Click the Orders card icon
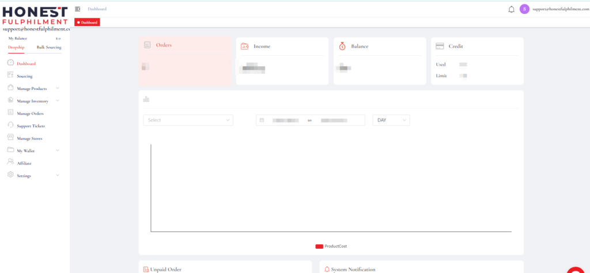This screenshot has height=273, width=590. click(x=147, y=45)
